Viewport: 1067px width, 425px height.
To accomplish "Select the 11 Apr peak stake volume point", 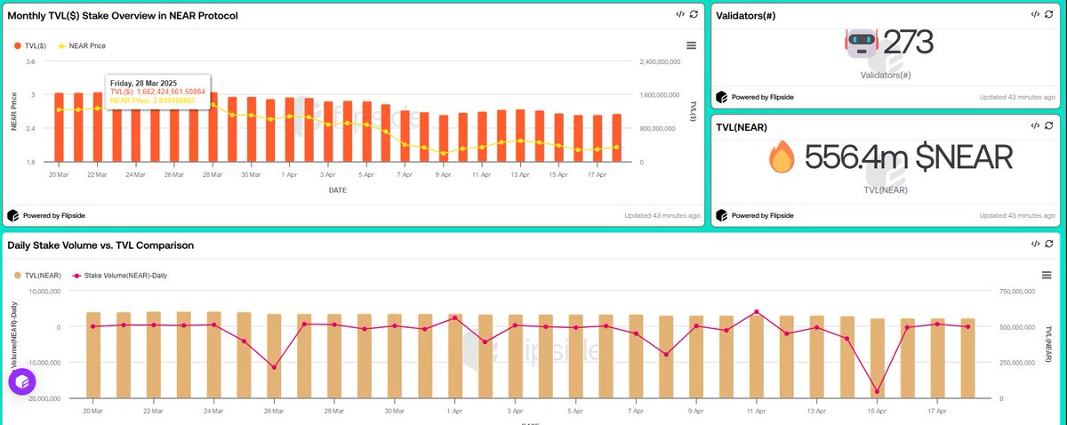I will tap(757, 312).
